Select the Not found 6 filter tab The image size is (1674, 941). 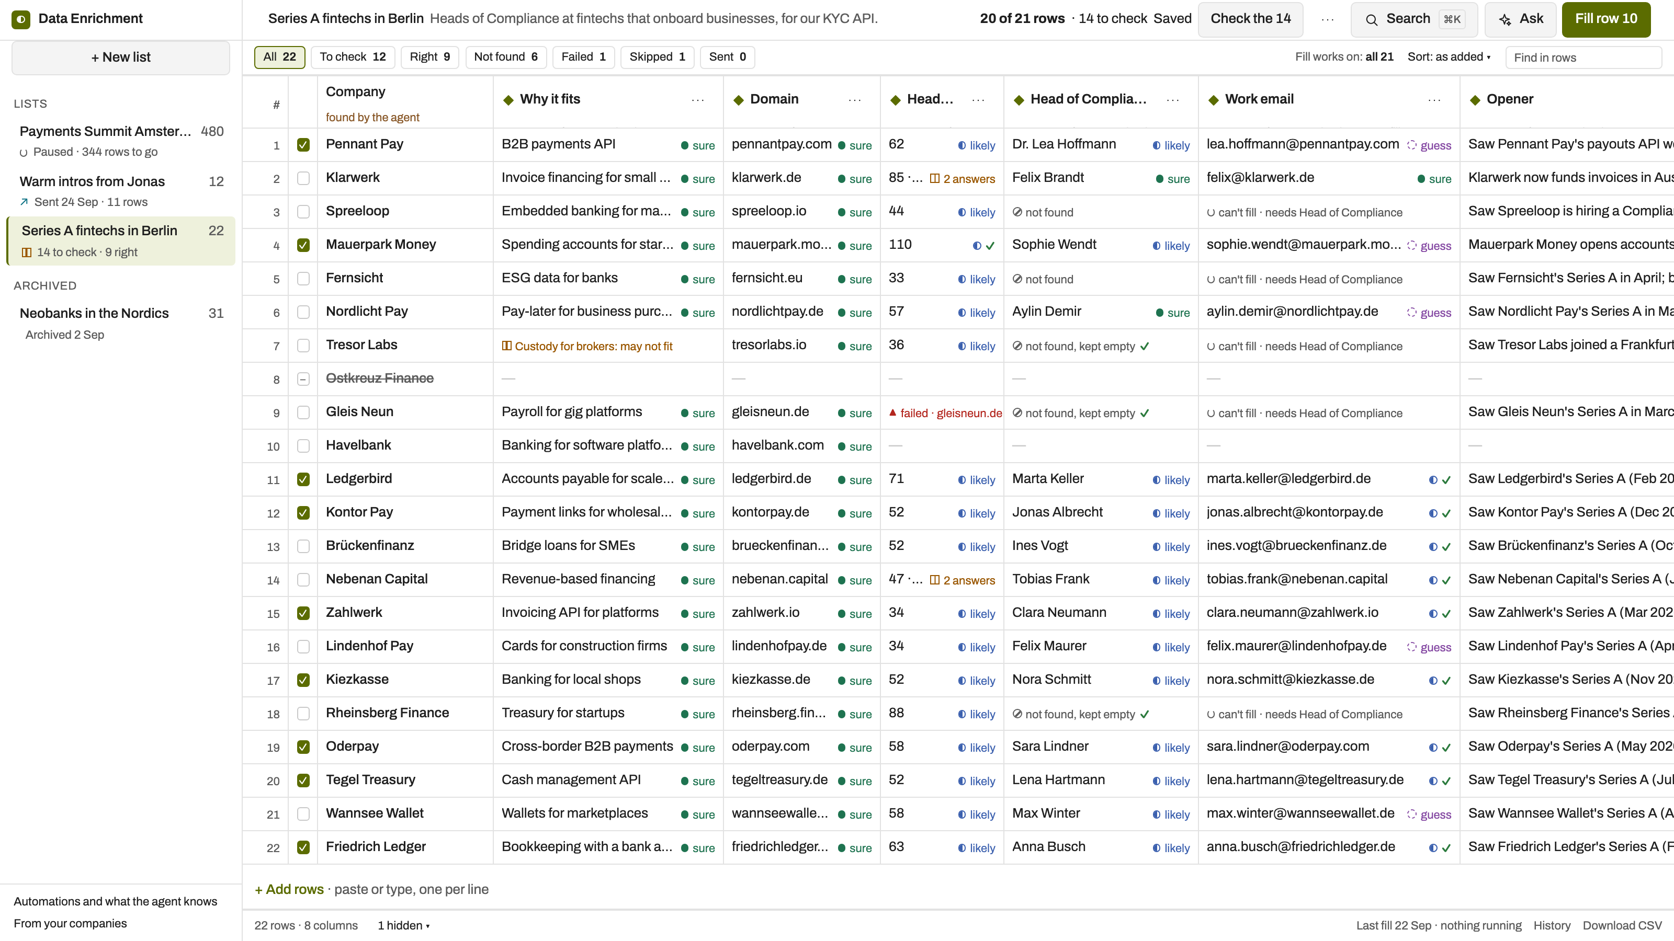505,57
